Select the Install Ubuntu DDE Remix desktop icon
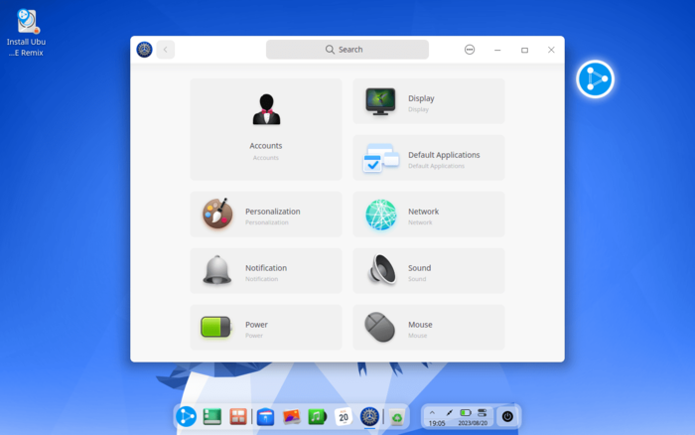Screen dimensions: 695x435 click(x=26, y=33)
